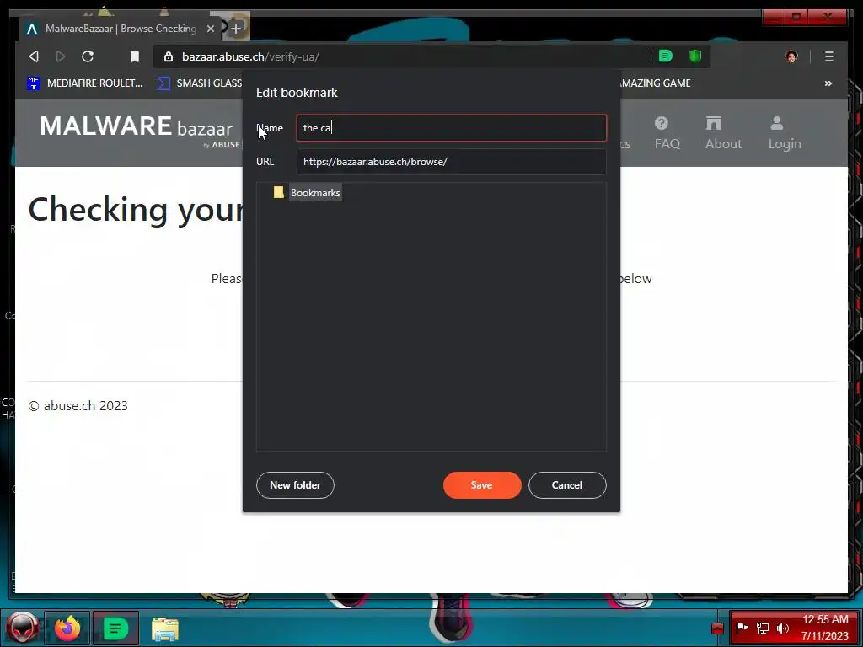Reload the page with refresh icon
The width and height of the screenshot is (863, 647).
coord(88,56)
